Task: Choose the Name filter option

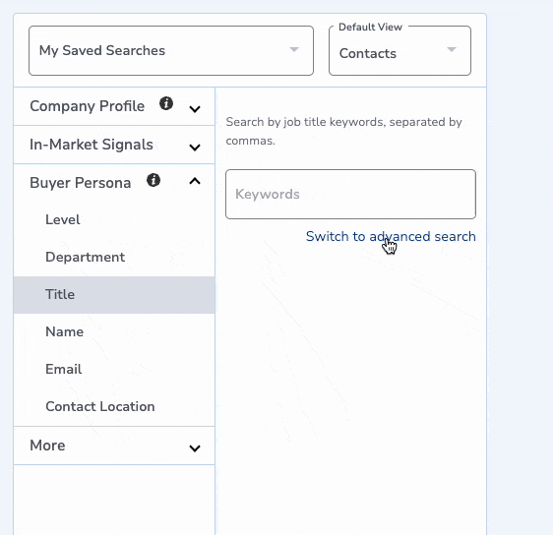Action: pos(114,332)
